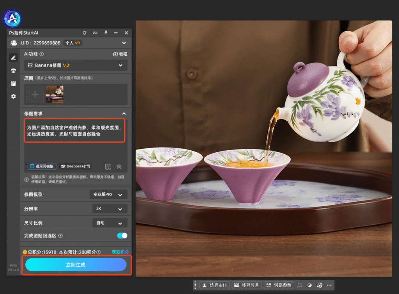Click the half-circle adjustment layer icon
Screen dimensions: 399x294
pos(309,285)
